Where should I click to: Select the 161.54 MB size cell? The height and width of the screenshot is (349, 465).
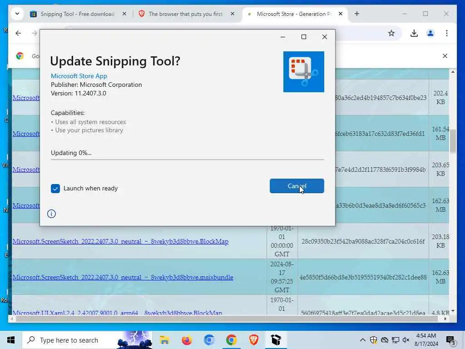tap(440, 133)
